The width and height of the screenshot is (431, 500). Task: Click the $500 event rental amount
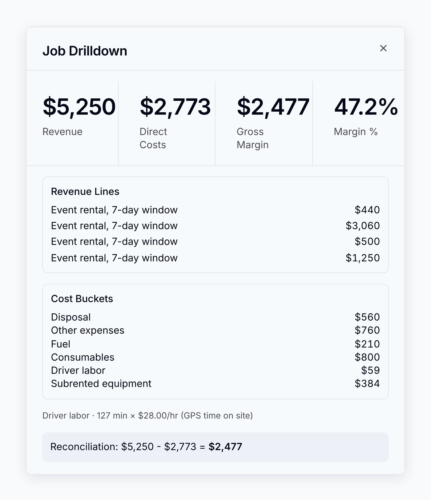(367, 241)
